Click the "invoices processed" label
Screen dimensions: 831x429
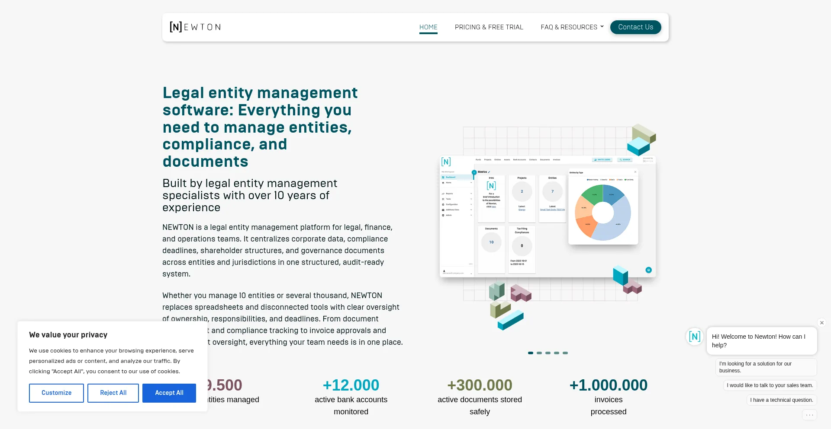[x=609, y=406]
